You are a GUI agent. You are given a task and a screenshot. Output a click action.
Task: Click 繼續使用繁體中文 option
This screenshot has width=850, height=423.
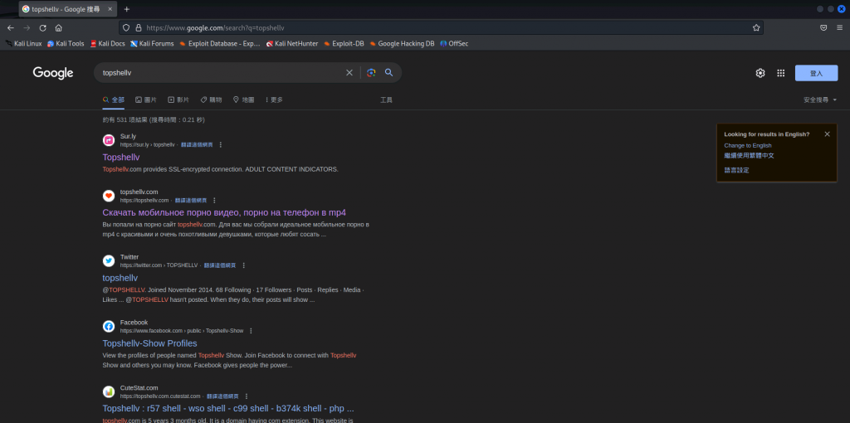[x=750, y=155]
